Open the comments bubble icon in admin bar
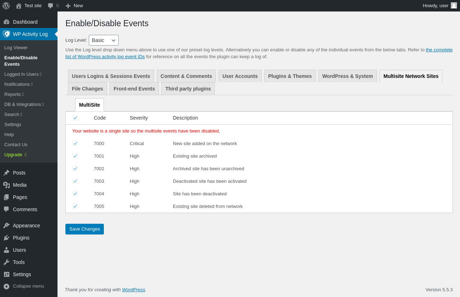 pos(51,6)
